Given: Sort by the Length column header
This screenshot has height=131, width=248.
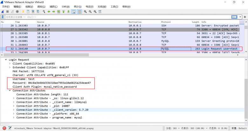Looking at the screenshot, I should pos(196,22).
